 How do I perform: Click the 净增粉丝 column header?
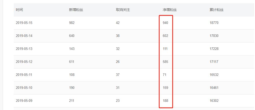170,10
